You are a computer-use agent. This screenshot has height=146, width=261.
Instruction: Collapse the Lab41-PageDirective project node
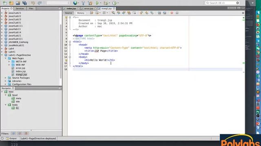tap(2, 55)
